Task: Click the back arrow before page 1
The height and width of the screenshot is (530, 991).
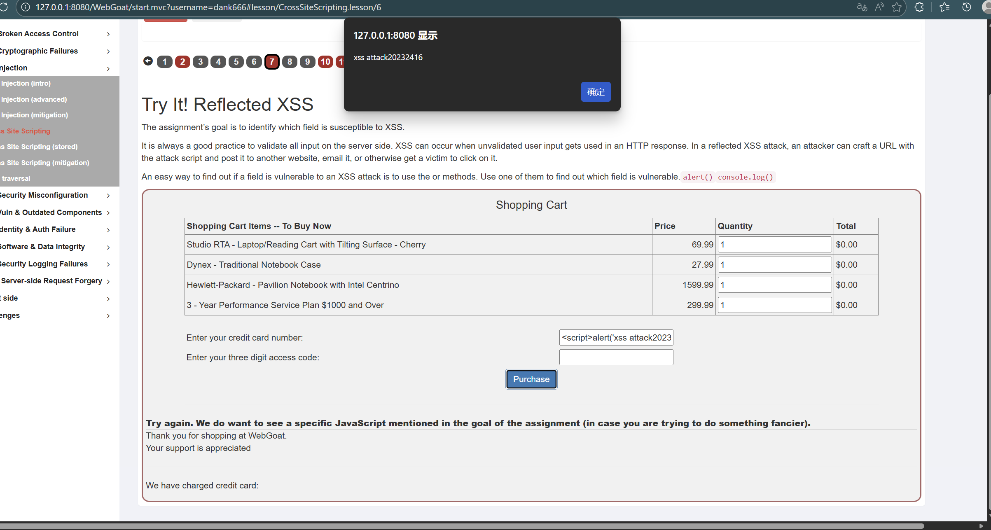Action: [148, 61]
